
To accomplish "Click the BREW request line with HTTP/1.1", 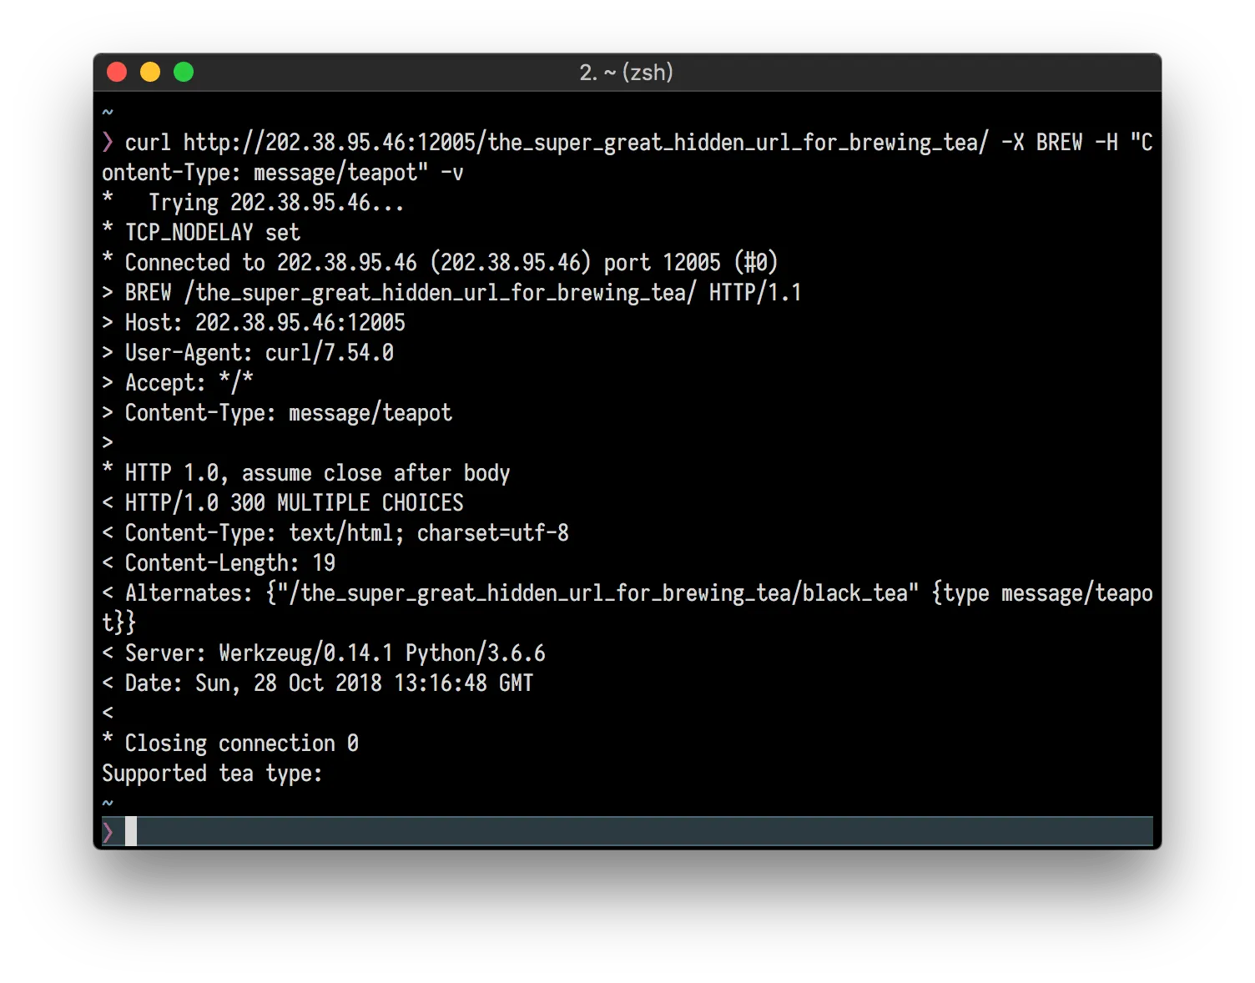I will click(x=462, y=293).
